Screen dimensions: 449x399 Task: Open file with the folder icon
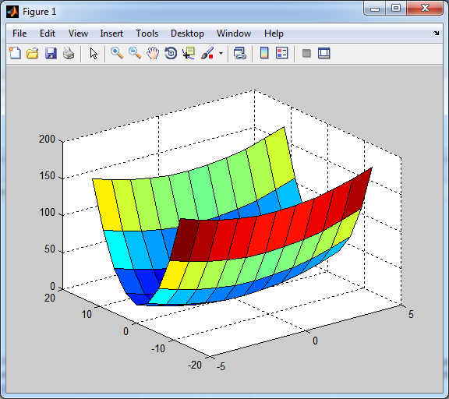tap(33, 53)
